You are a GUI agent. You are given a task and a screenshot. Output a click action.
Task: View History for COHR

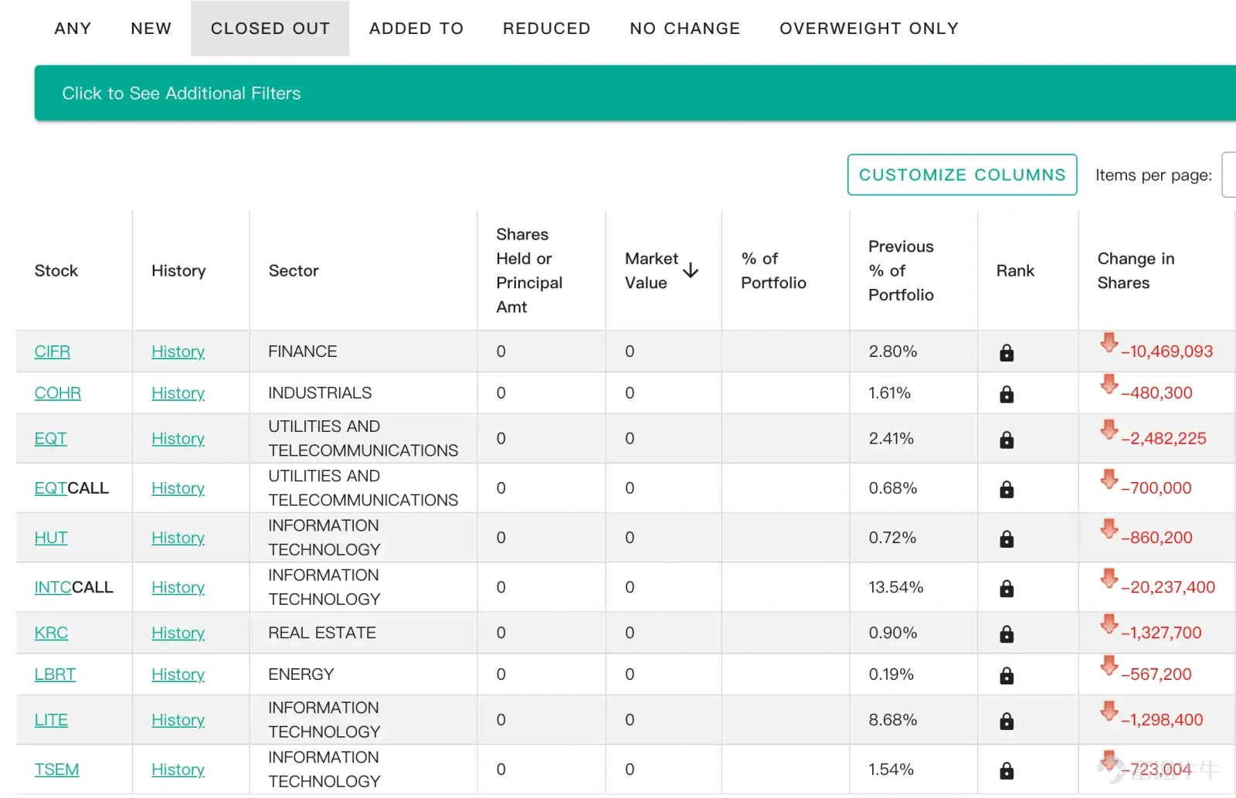(178, 393)
